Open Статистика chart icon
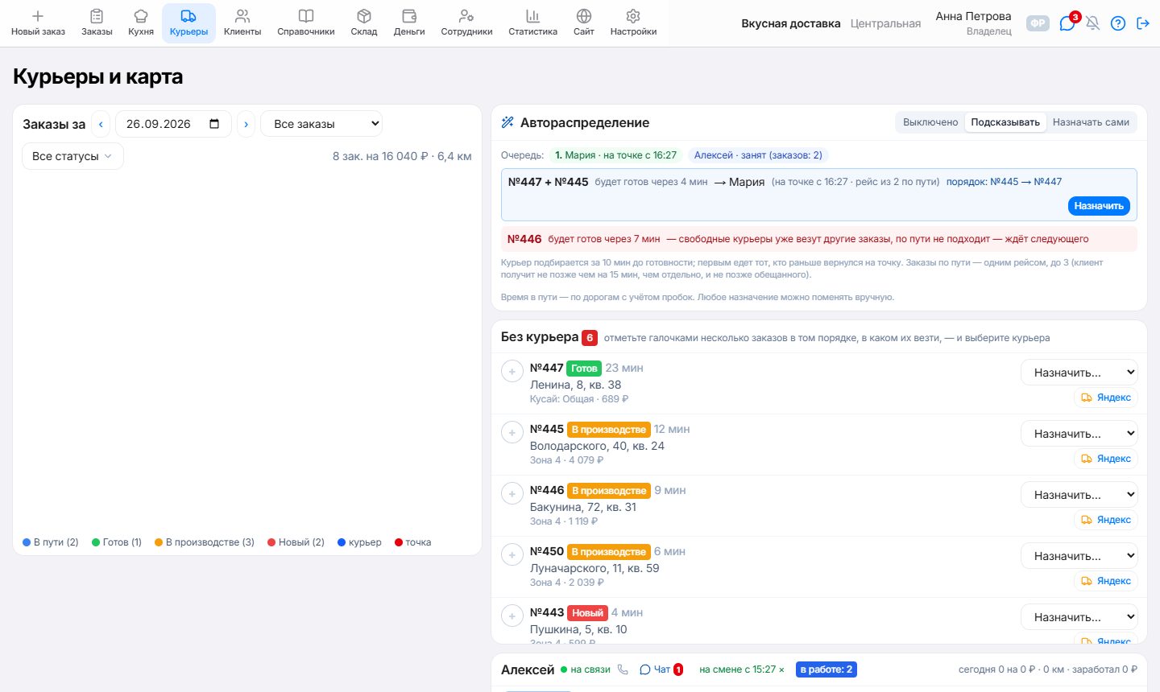Image resolution: width=1160 pixels, height=692 pixels. click(532, 16)
